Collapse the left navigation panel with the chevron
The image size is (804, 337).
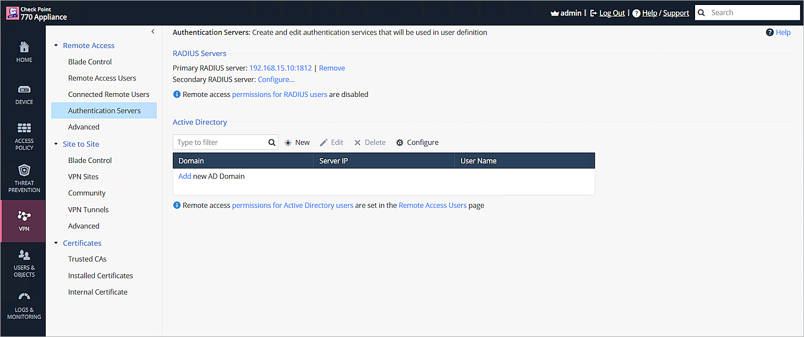click(152, 32)
